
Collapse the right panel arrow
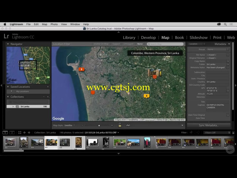[236, 85]
